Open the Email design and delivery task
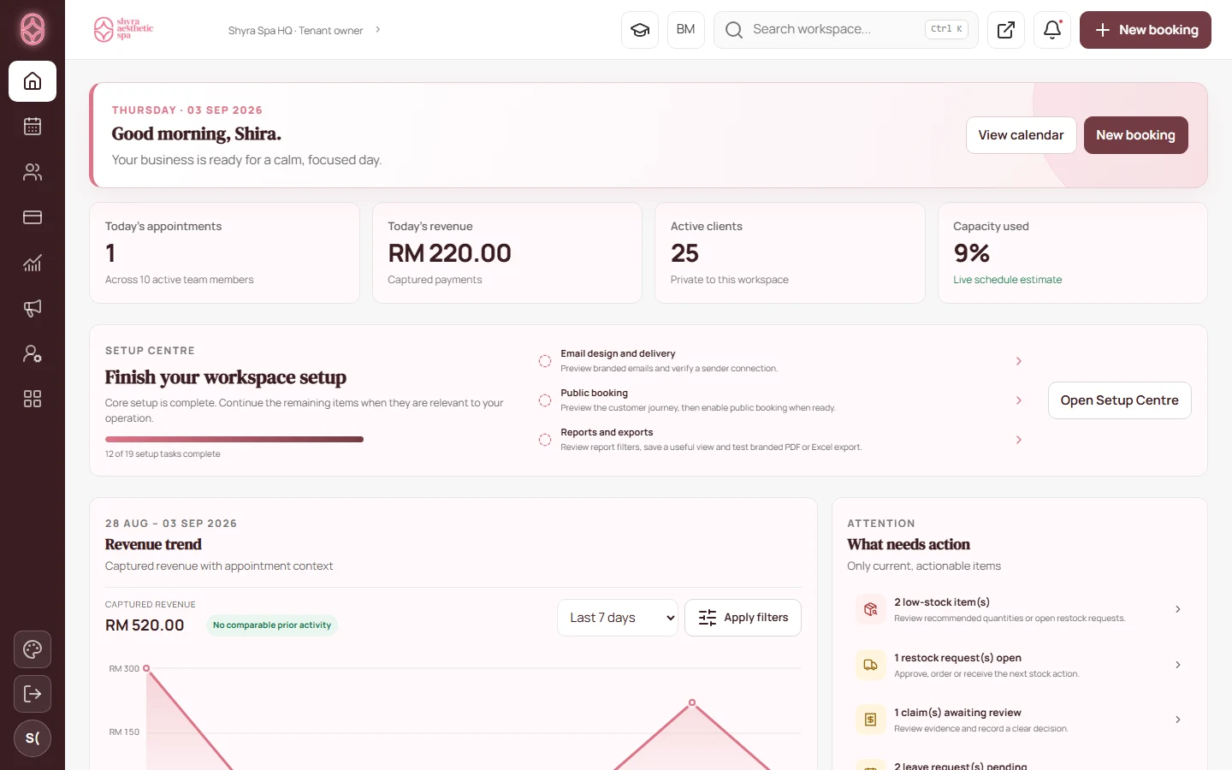The width and height of the screenshot is (1232, 770). pos(780,361)
